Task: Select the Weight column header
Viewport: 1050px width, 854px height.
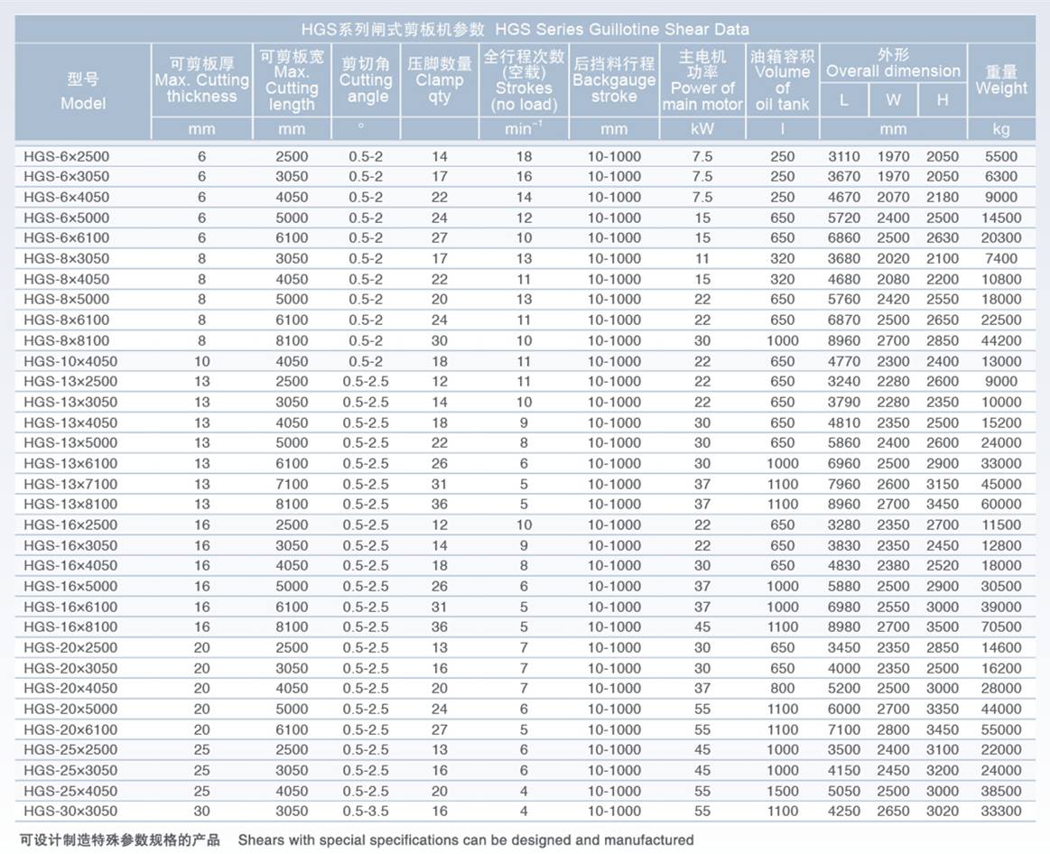Action: point(1001,80)
